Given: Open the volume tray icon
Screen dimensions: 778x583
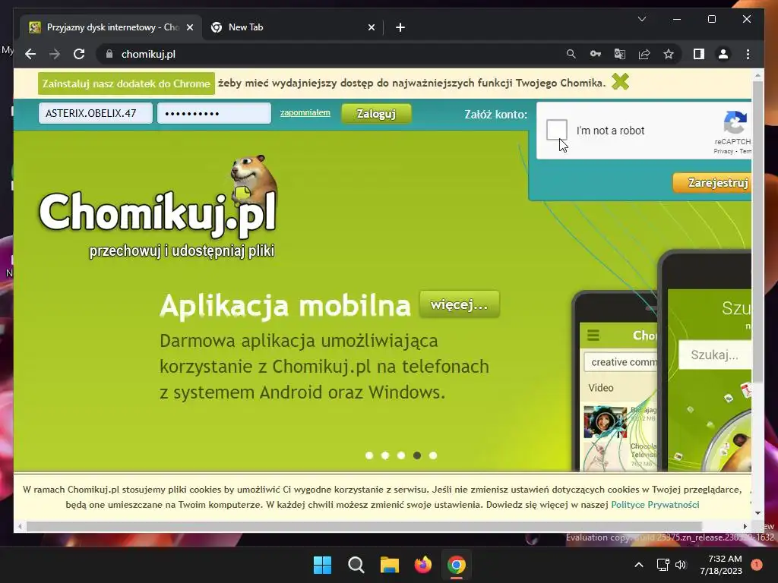Looking at the screenshot, I should 681,565.
